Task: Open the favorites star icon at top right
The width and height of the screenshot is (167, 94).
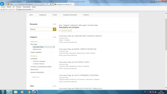Action: pyautogui.click(x=163, y=4)
